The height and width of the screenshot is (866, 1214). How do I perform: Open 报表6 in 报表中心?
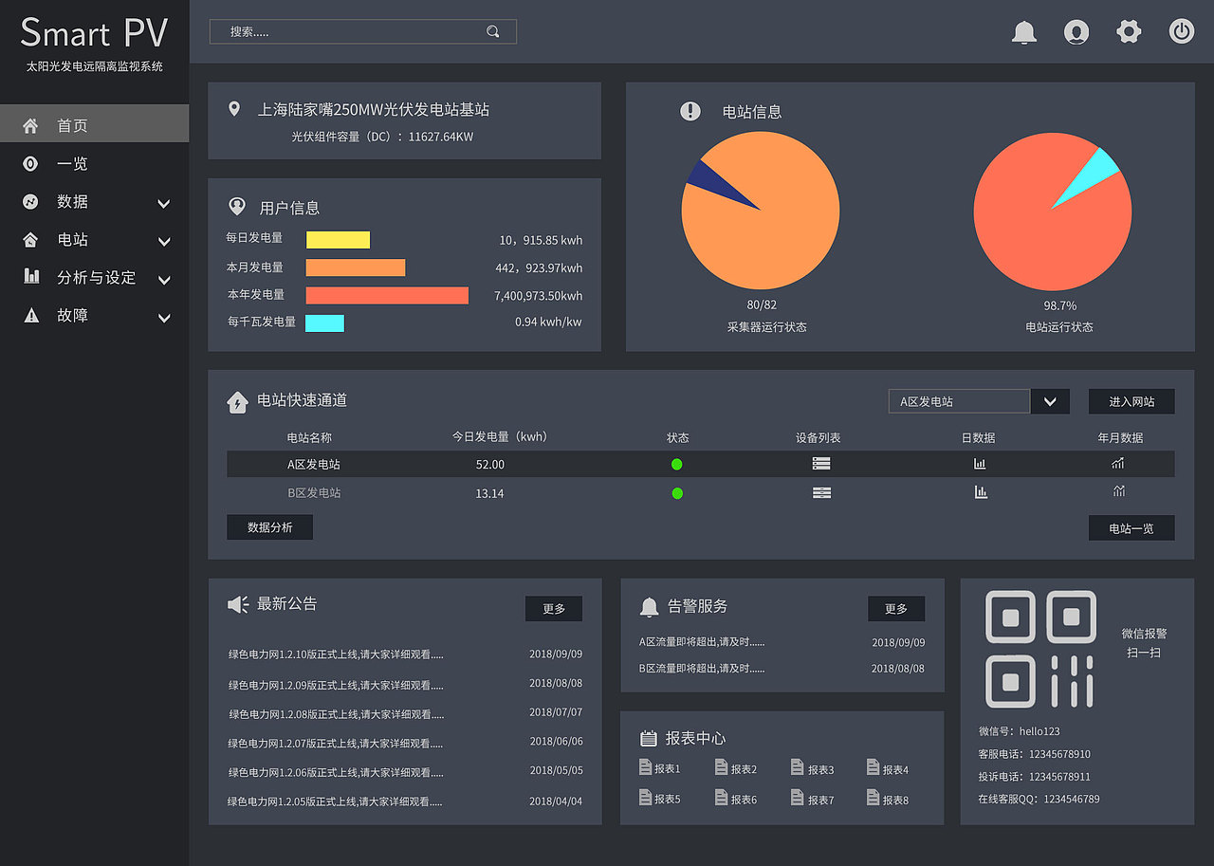click(736, 799)
